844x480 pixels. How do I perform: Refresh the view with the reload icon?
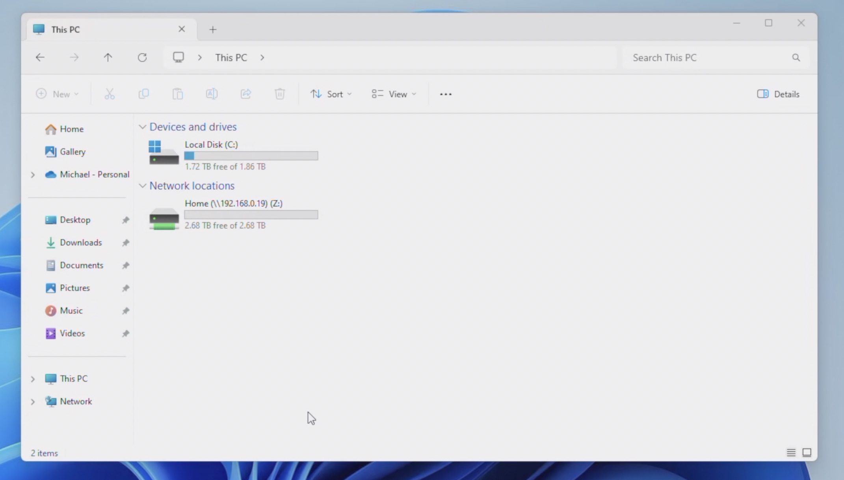143,57
